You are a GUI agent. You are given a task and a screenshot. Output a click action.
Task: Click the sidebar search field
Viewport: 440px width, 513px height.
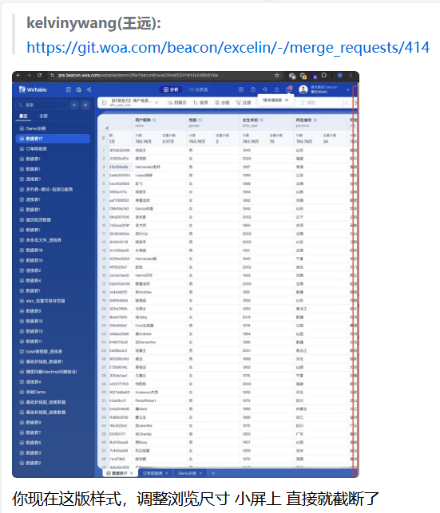42,105
